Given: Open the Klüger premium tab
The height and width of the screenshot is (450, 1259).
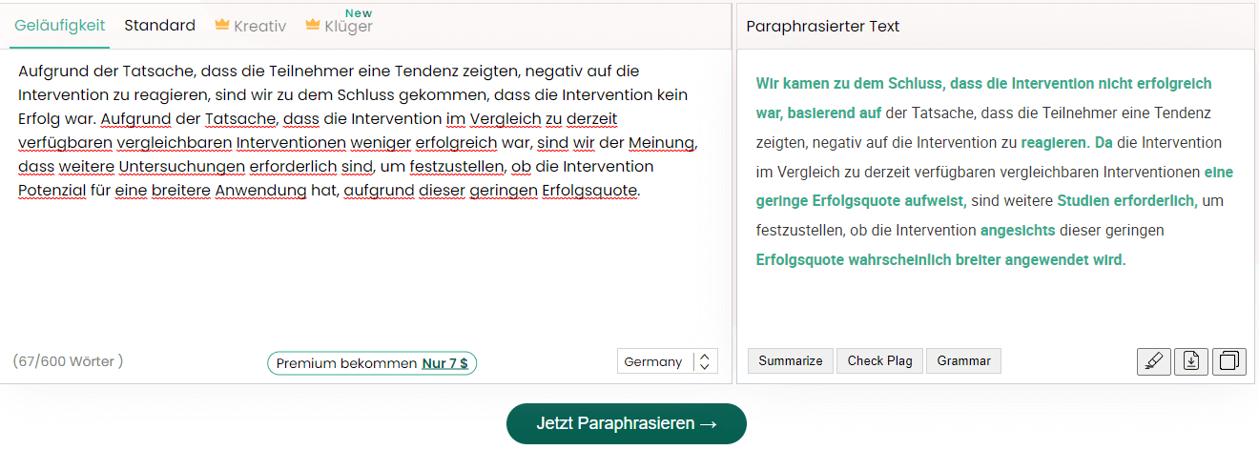Looking at the screenshot, I should tap(339, 26).
